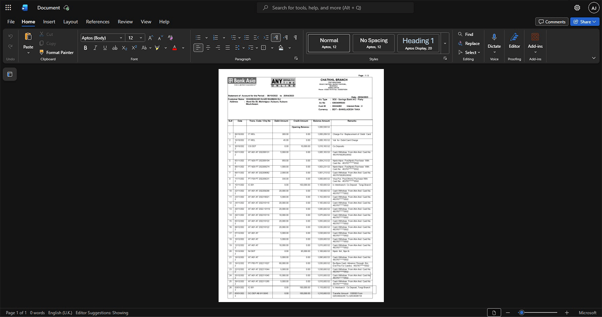Image resolution: width=602 pixels, height=317 pixels.
Task: Switch to the Review tab
Action: [125, 22]
